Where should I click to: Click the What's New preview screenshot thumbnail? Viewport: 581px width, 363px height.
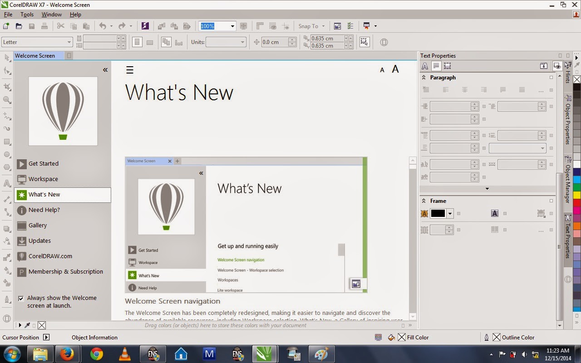[246, 225]
